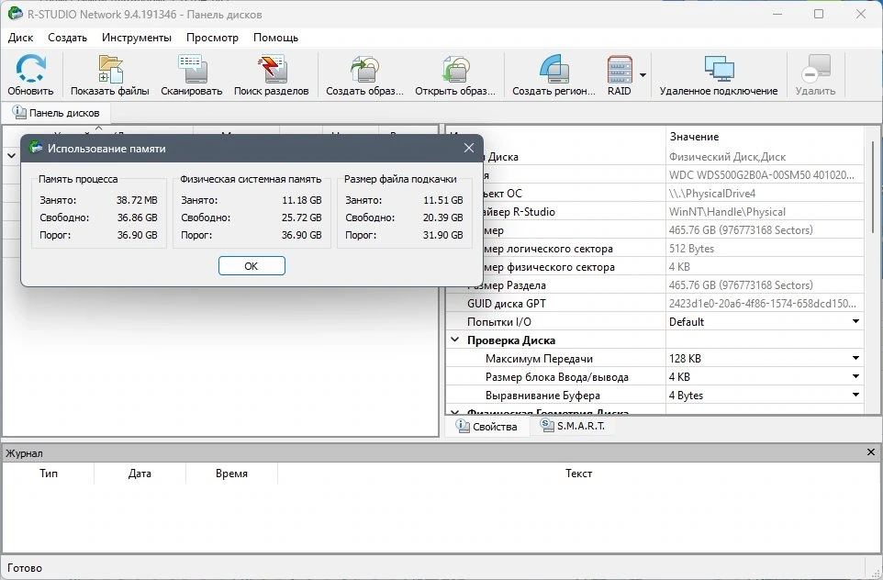Select the \\.\PhysicalDrive4 value
Viewport: 883px width, 580px height.
click(712, 194)
